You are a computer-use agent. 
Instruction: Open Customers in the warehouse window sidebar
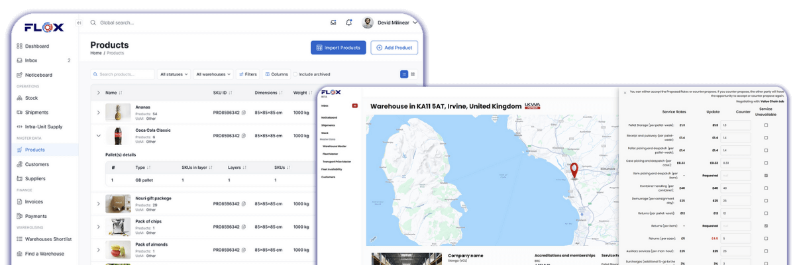tap(328, 177)
